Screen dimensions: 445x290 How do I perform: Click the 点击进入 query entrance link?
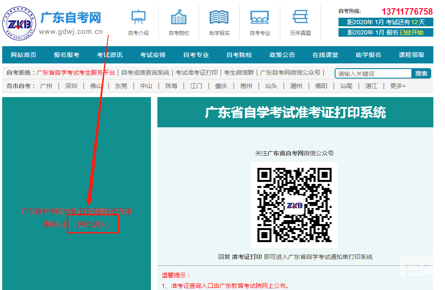93,224
